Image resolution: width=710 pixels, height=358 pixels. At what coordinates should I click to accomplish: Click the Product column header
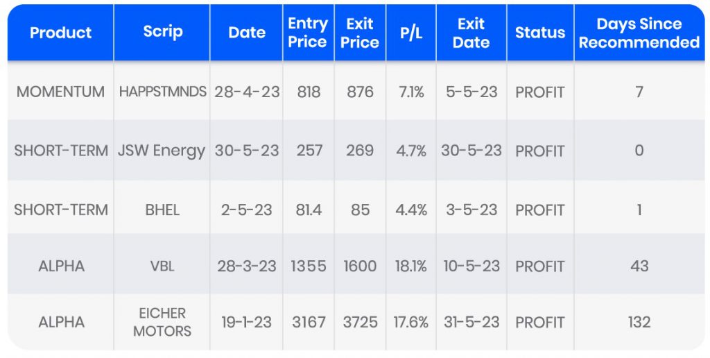pos(61,33)
